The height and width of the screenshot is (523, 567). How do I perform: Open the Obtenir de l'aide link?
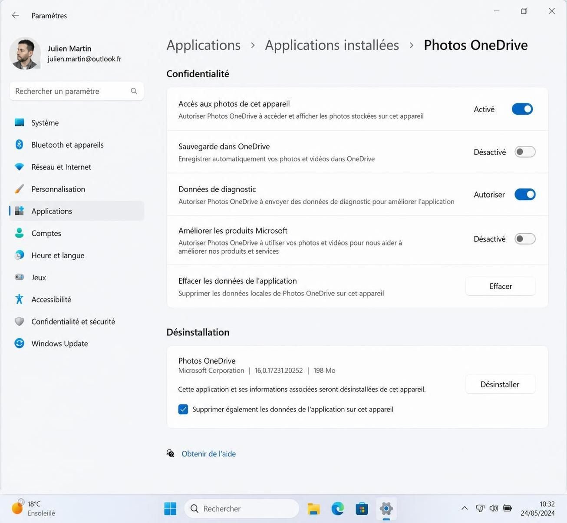[208, 453]
